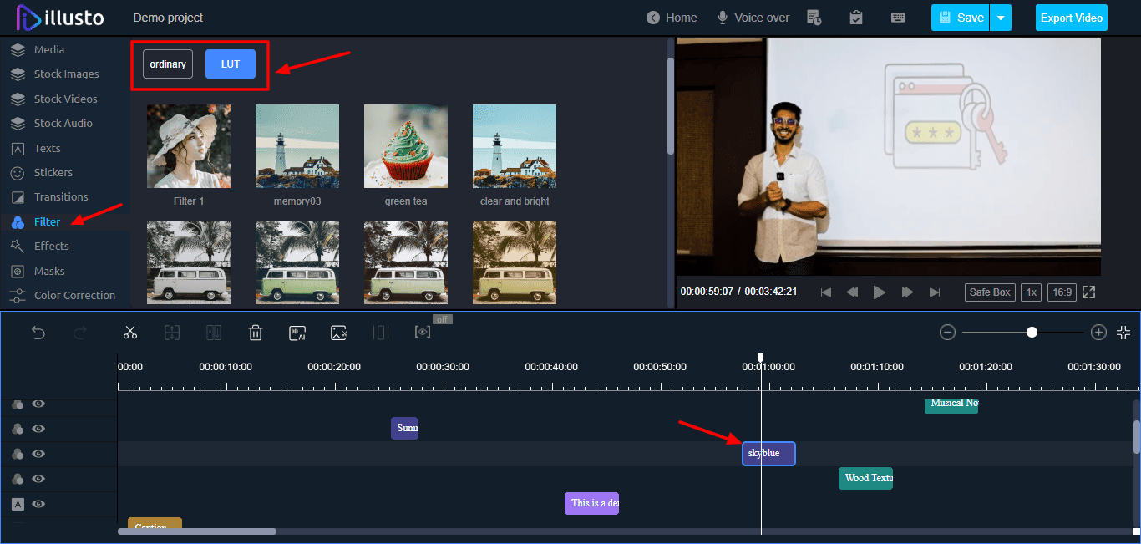1141x544 pixels.
Task: Open the Save dropdown arrow
Action: point(1001,18)
